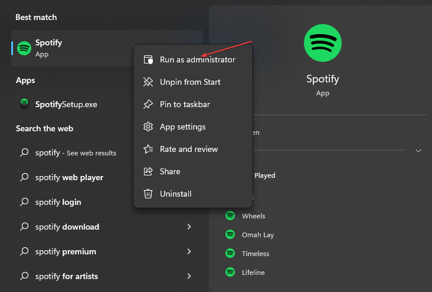Click the SpotifySetup.exe installer icon
This screenshot has height=292, width=432.
24,104
